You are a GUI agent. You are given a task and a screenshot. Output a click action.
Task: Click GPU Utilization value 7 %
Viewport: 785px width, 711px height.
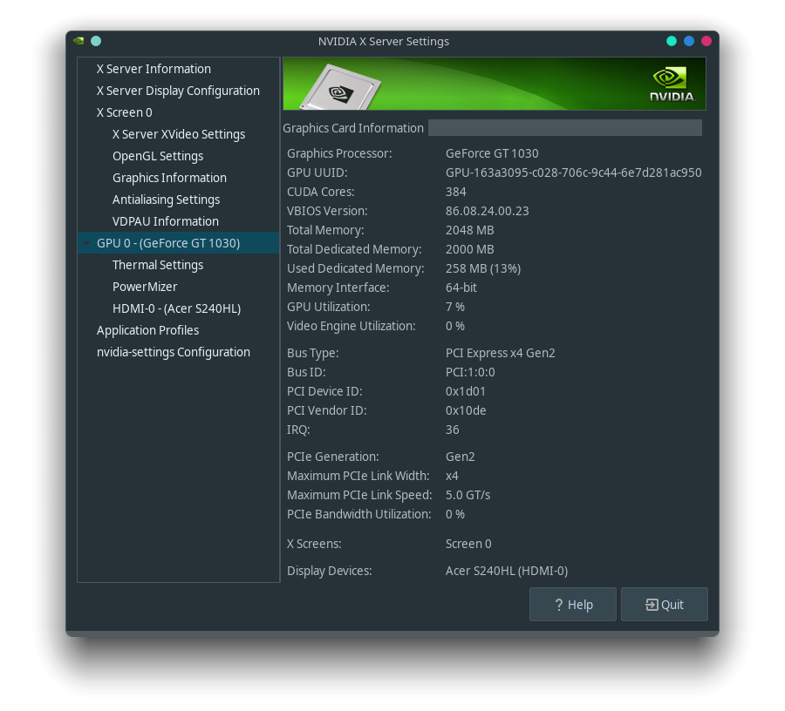(455, 307)
